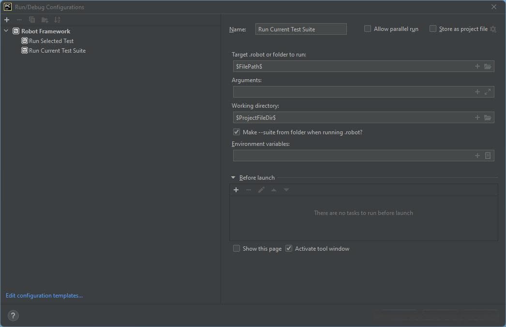Browse folder for Working directory
The width and height of the screenshot is (506, 327).
[488, 117]
